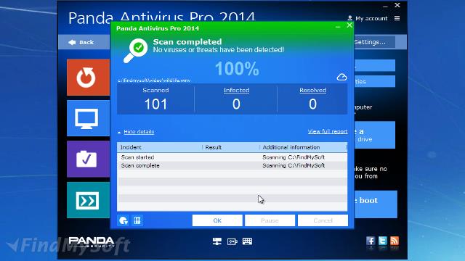Click the network icon in main window footer
Viewport: 465px width, 261px height.
click(x=217, y=241)
